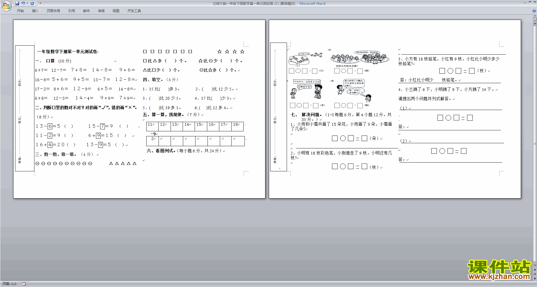
Task: Click the vertical scrollbar down arrow
Action: tap(535, 265)
